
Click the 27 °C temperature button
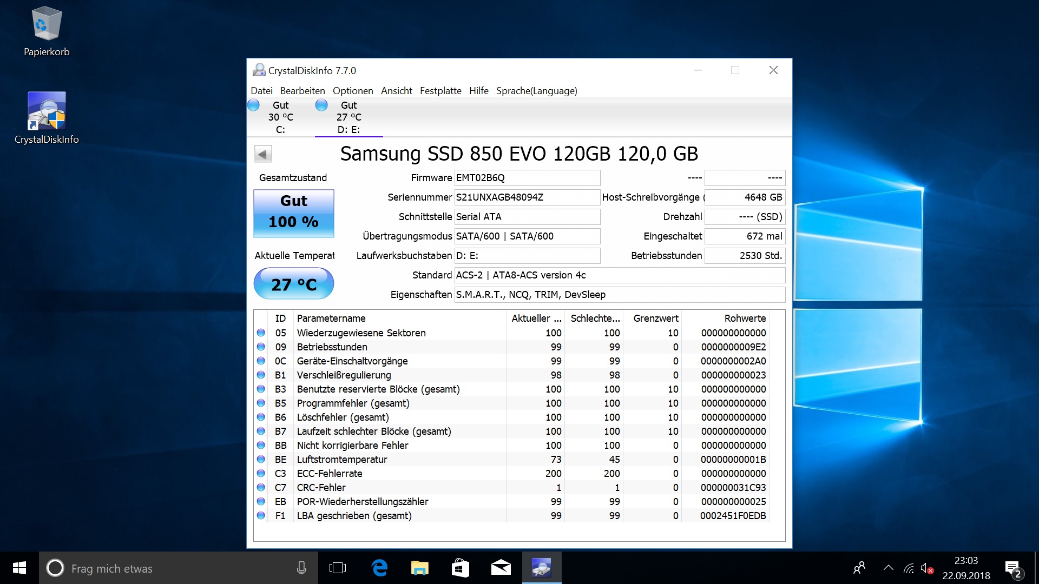pos(294,284)
